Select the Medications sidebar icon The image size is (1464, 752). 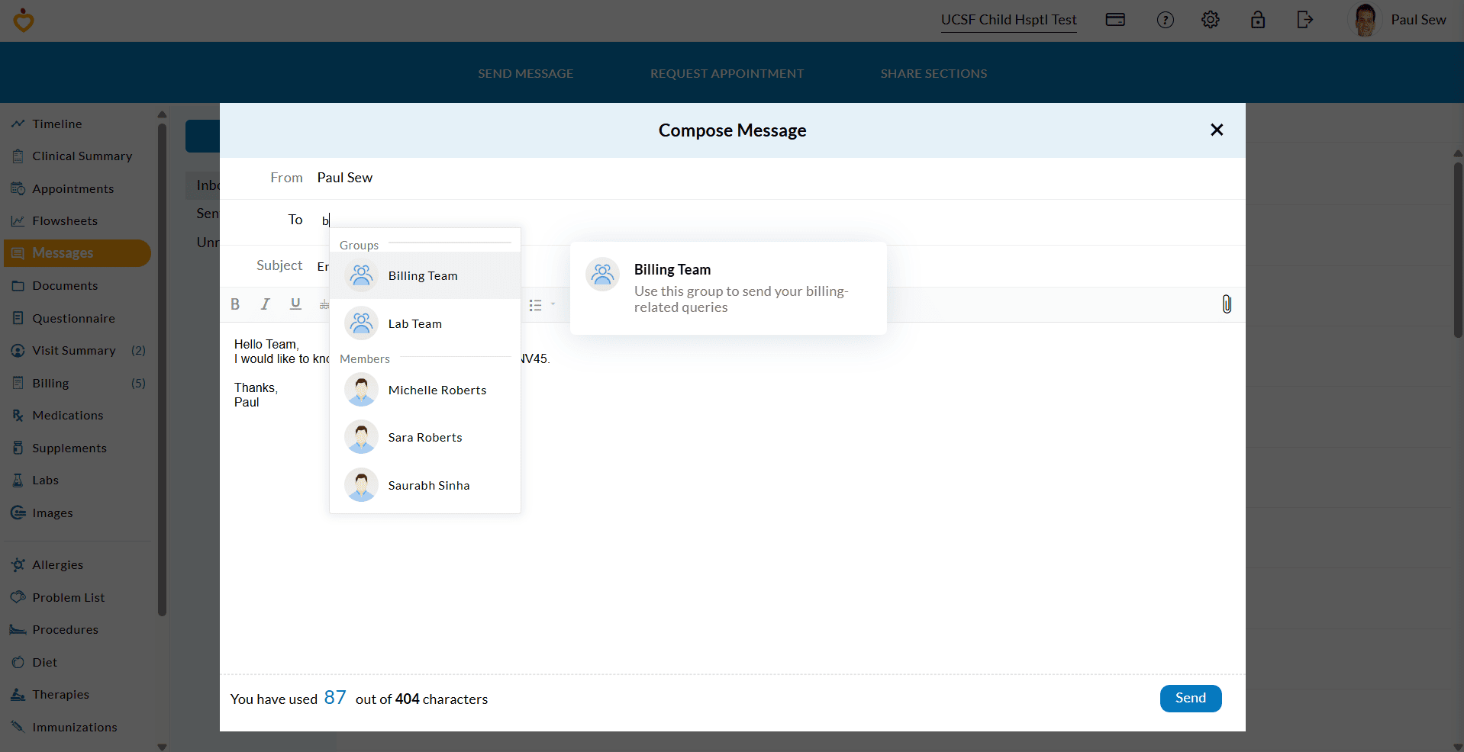point(18,415)
